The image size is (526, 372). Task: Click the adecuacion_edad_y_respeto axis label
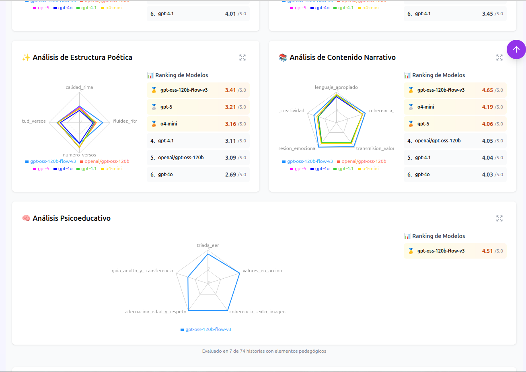(156, 312)
